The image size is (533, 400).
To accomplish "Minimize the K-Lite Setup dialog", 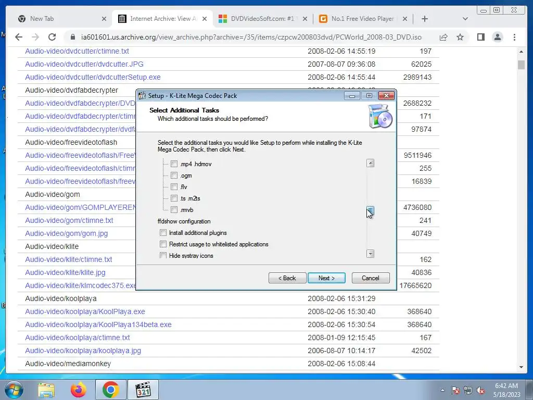I will 352,96.
